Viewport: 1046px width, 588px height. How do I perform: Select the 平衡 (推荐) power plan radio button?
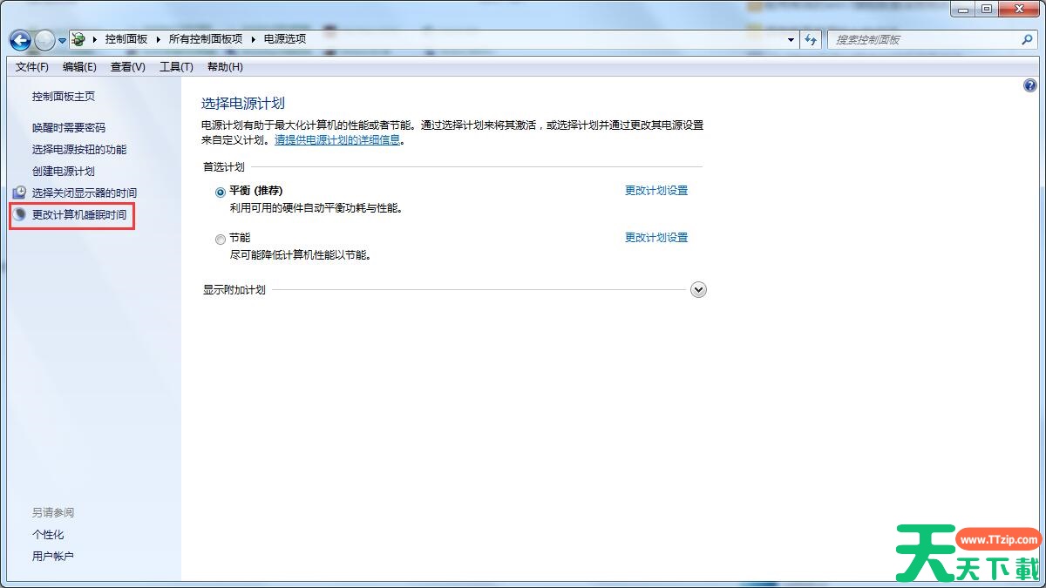pyautogui.click(x=221, y=192)
